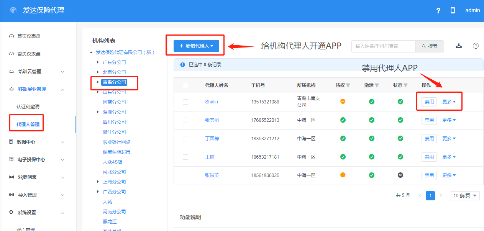The width and height of the screenshot is (484, 231).
Task: Click the 状态 column filter icon
Action: 405,85
